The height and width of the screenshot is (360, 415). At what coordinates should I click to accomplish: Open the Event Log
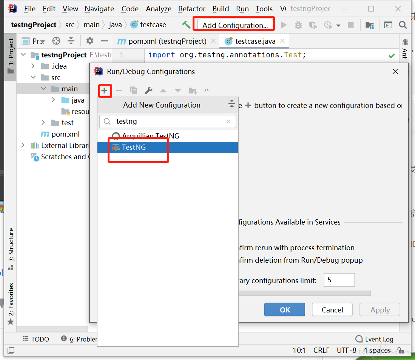[x=375, y=339]
